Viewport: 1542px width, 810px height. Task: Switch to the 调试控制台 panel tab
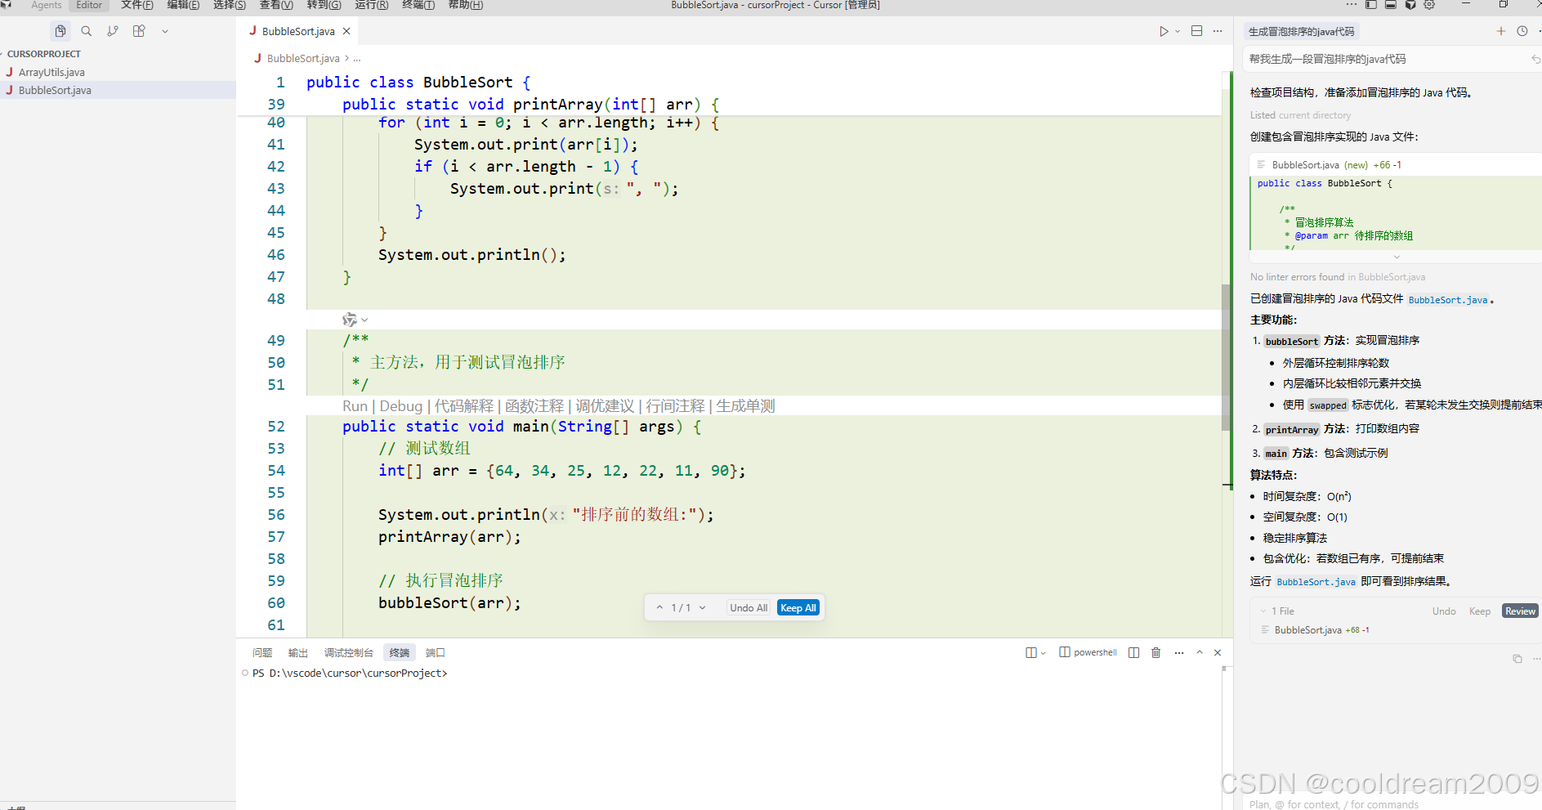(x=349, y=652)
